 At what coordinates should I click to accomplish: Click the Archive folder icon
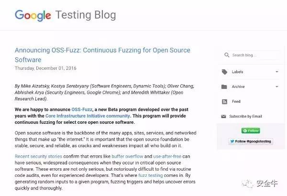point(225,87)
